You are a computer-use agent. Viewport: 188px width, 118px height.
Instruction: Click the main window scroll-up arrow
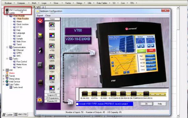pyautogui.click(x=178, y=7)
